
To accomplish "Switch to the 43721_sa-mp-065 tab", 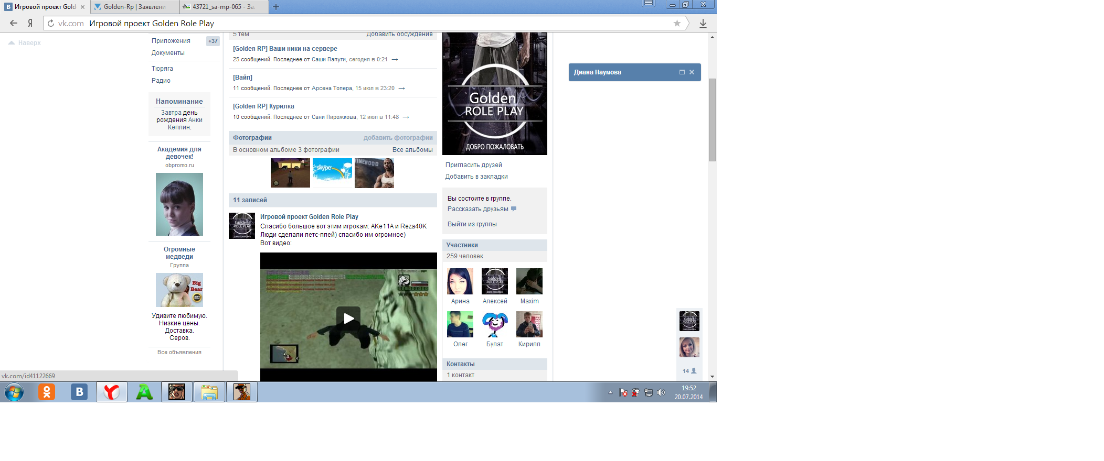I will point(224,7).
